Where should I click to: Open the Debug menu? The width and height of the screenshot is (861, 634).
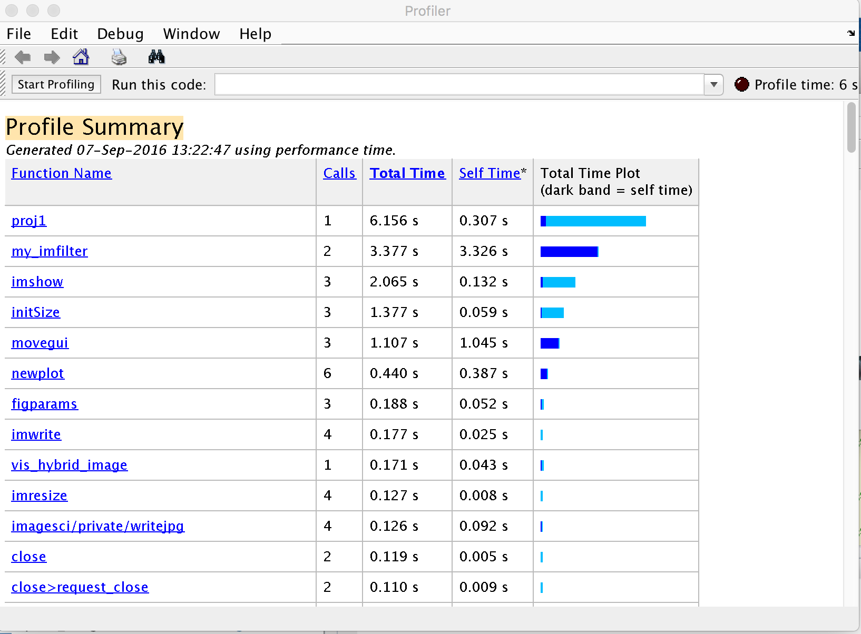pos(120,34)
